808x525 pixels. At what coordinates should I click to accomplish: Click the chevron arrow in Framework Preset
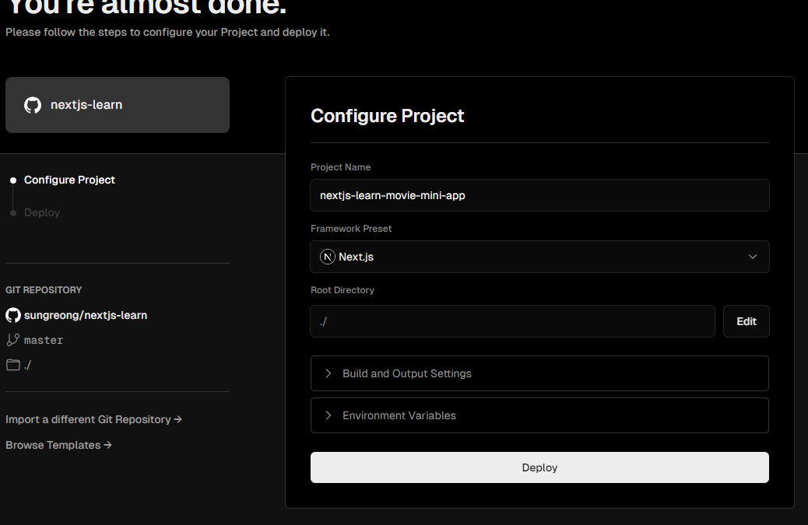coord(753,257)
